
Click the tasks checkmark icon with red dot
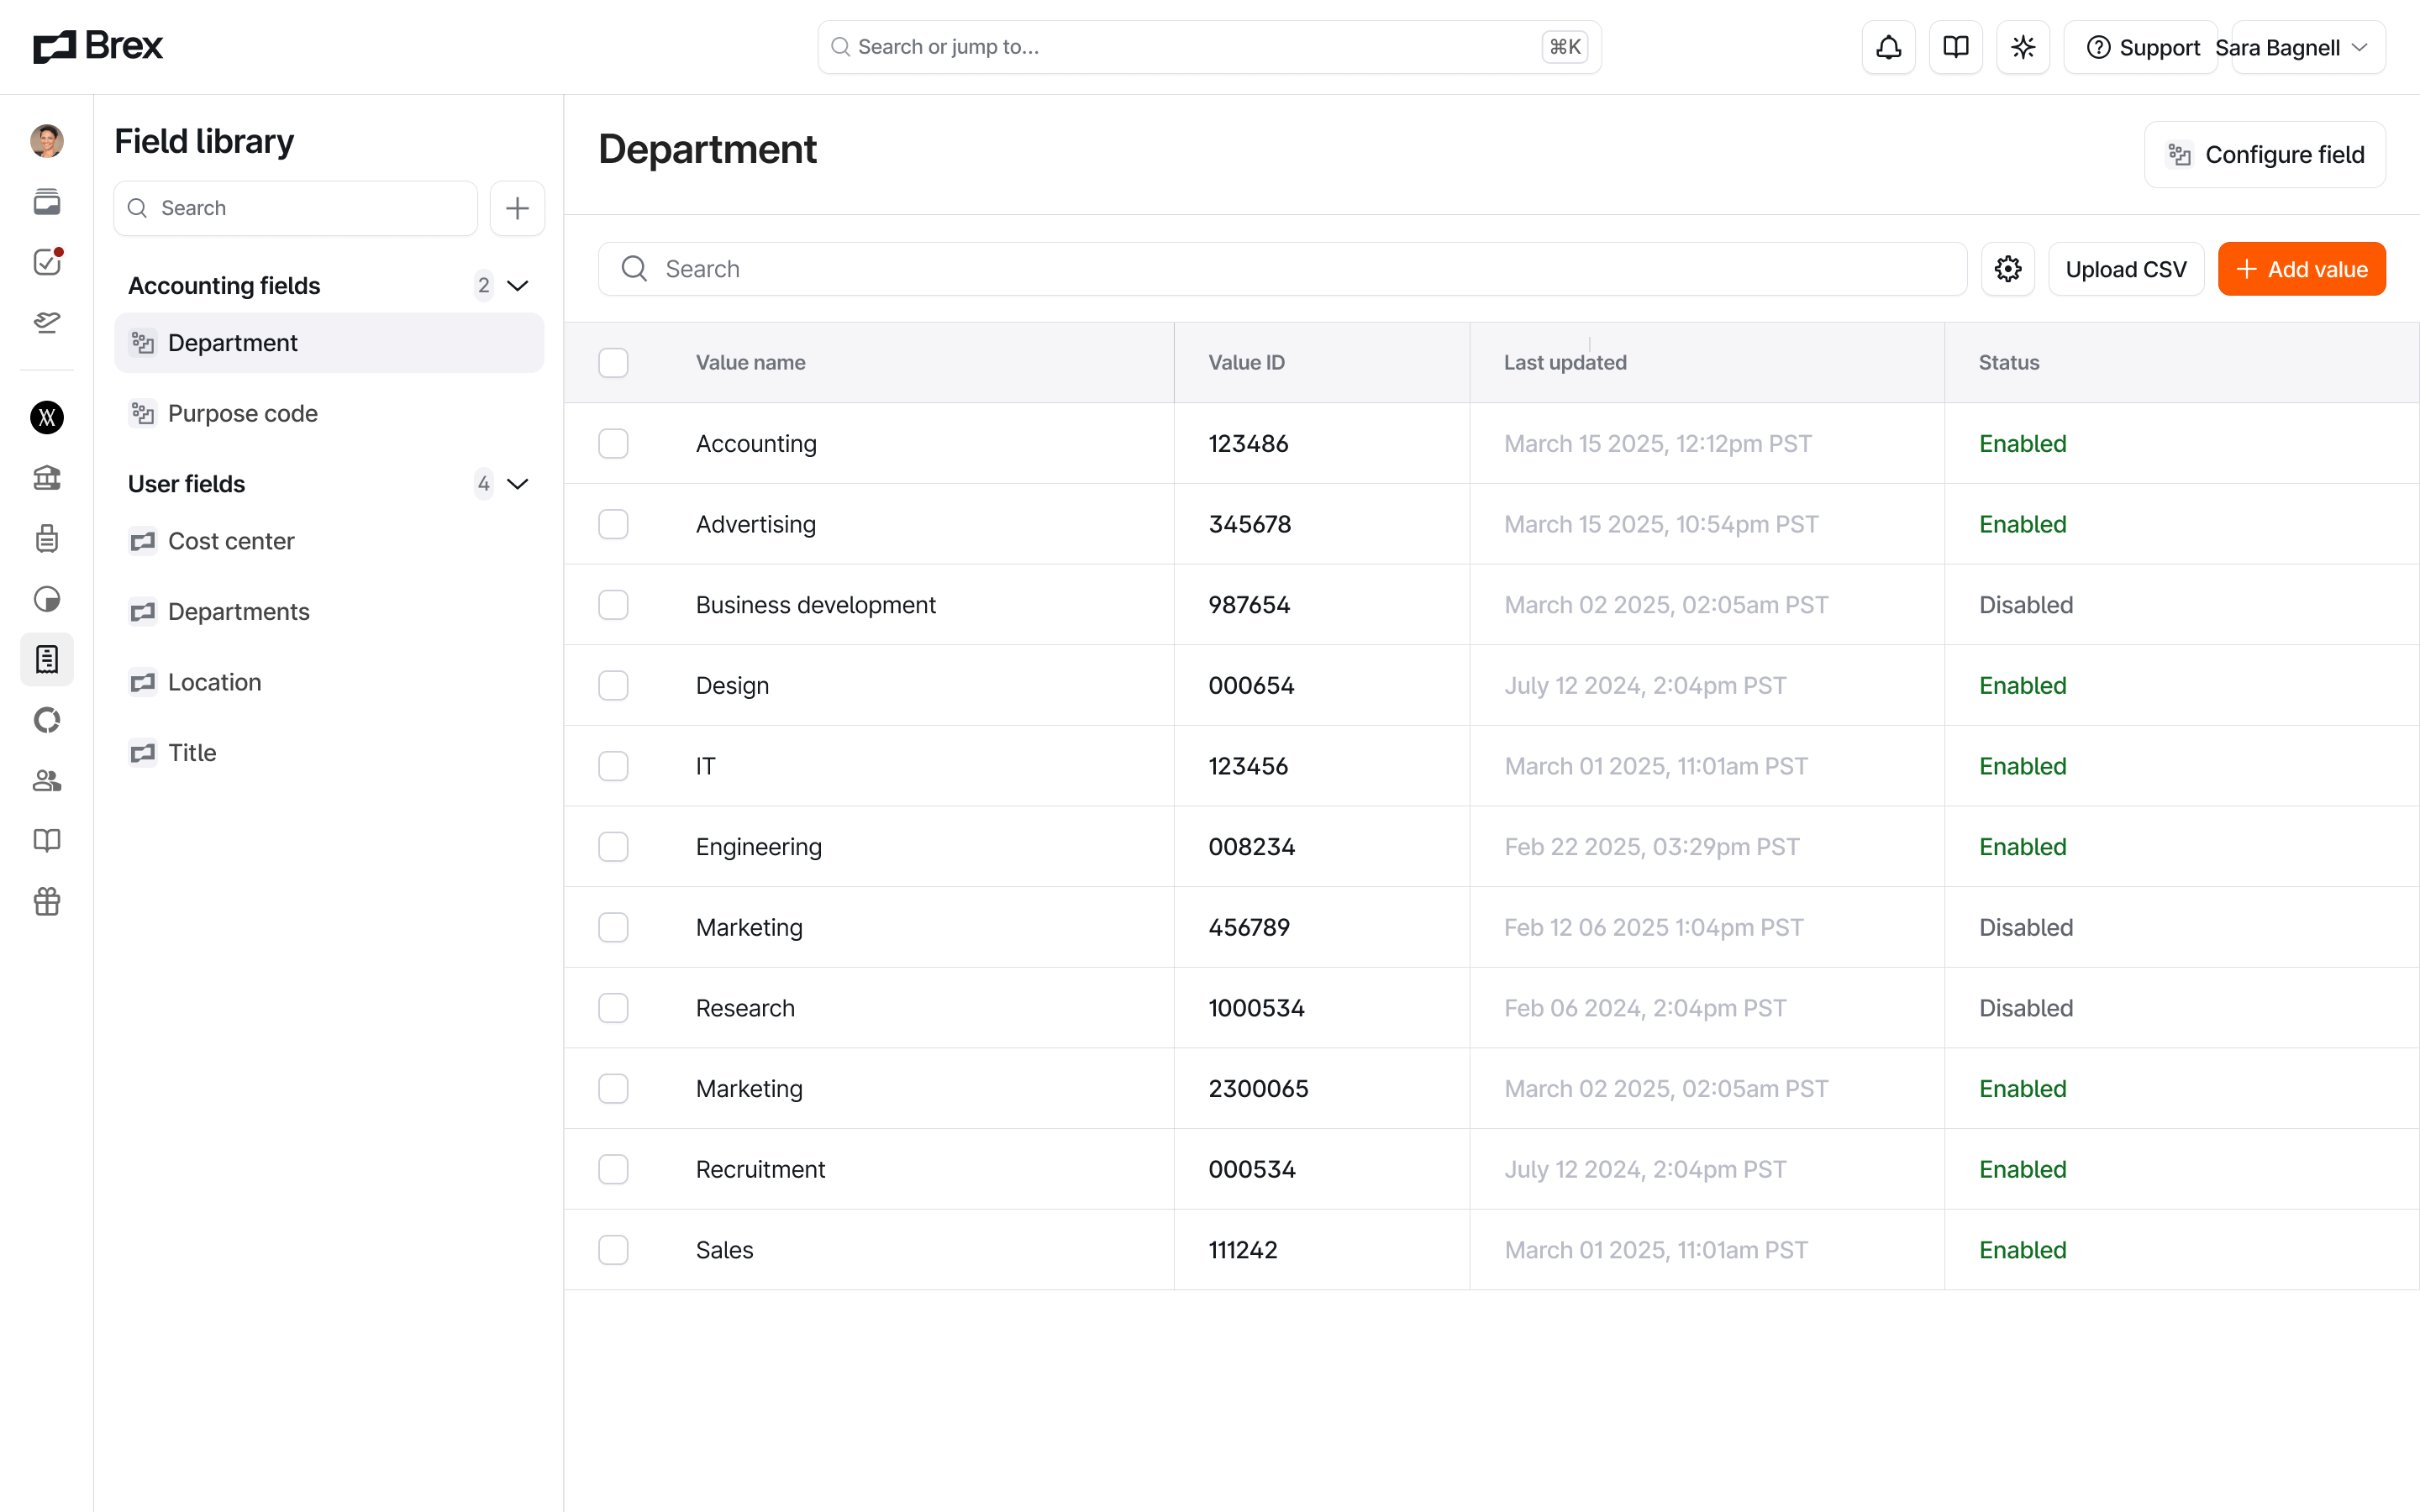point(47,262)
